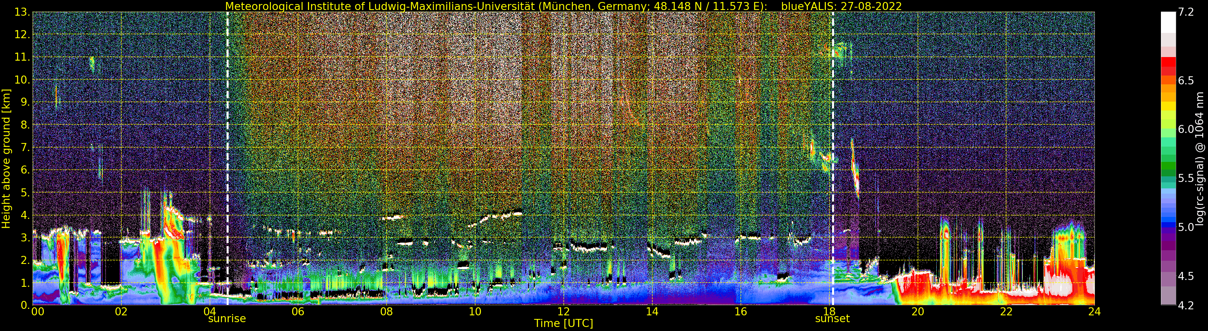Image resolution: width=1208 pixels, height=331 pixels.
Task: Click the colorbar value 7.2
Action: [x=1186, y=12]
